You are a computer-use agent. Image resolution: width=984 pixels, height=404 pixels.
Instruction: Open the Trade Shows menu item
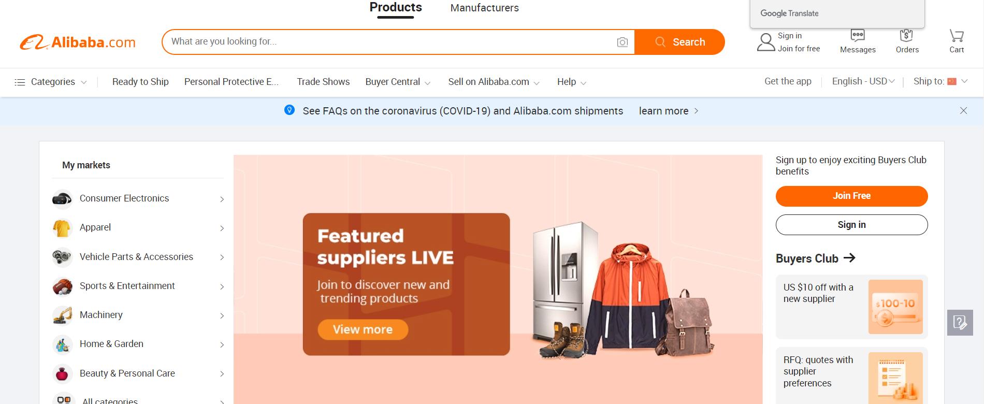pos(323,82)
